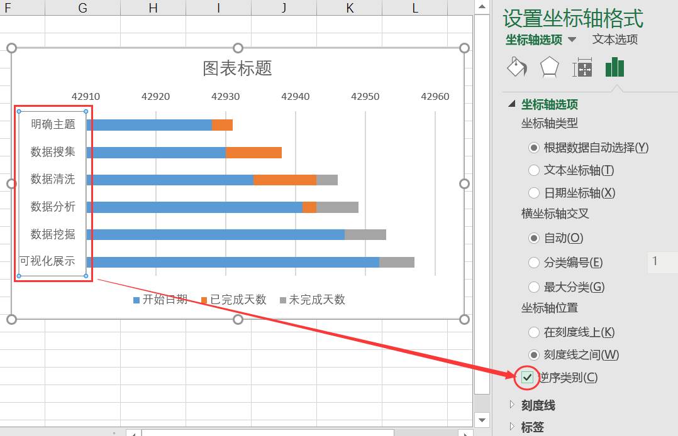The height and width of the screenshot is (436, 678).
Task: Click the 数据挖掘 category label
Action: pos(53,234)
